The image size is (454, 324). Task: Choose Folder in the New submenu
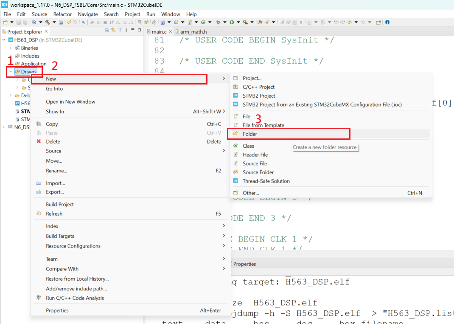point(331,134)
